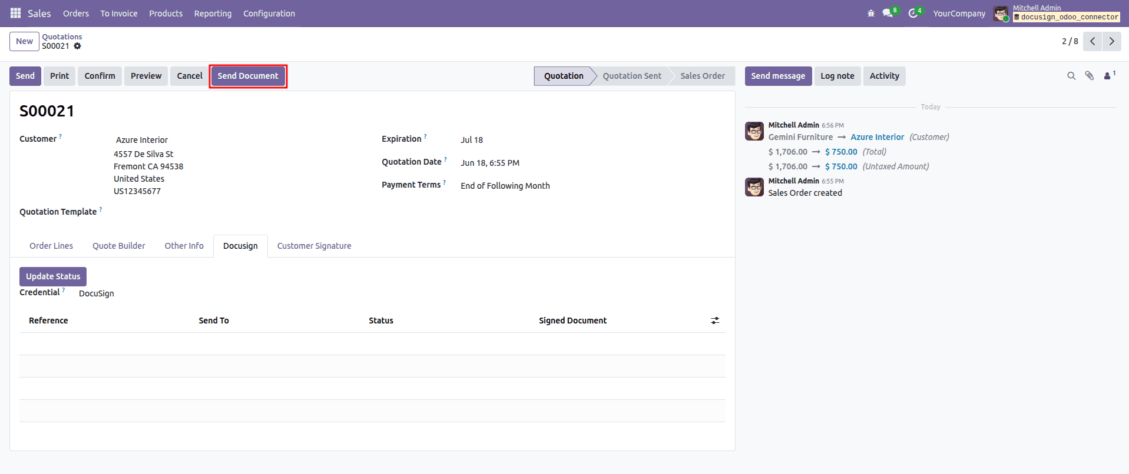This screenshot has width=1129, height=474.
Task: Click the gear icon beside S00021
Action: click(x=77, y=46)
